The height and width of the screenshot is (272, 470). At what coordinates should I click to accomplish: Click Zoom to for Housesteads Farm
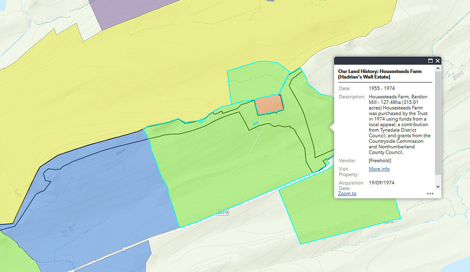[x=347, y=193]
